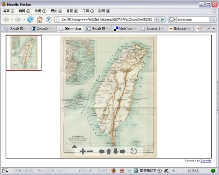Open the 檢視 (V) menu

[x=40, y=11]
